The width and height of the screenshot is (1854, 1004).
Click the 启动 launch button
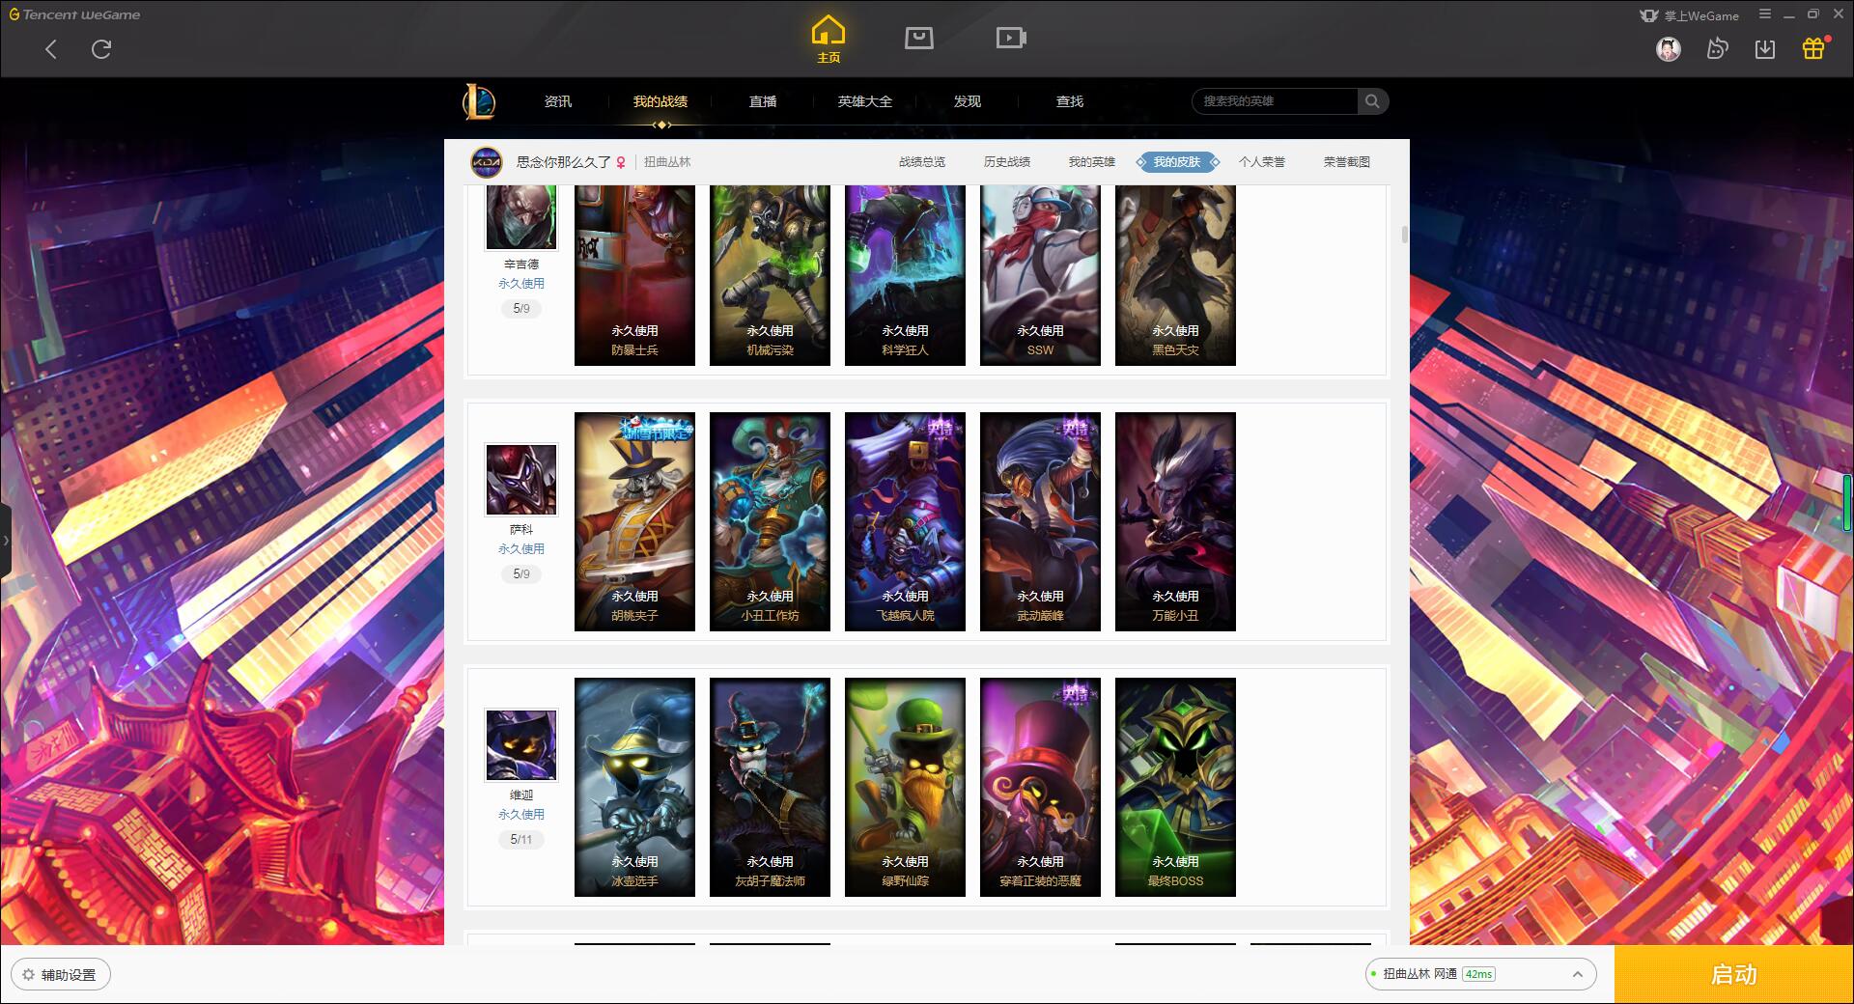(1733, 974)
